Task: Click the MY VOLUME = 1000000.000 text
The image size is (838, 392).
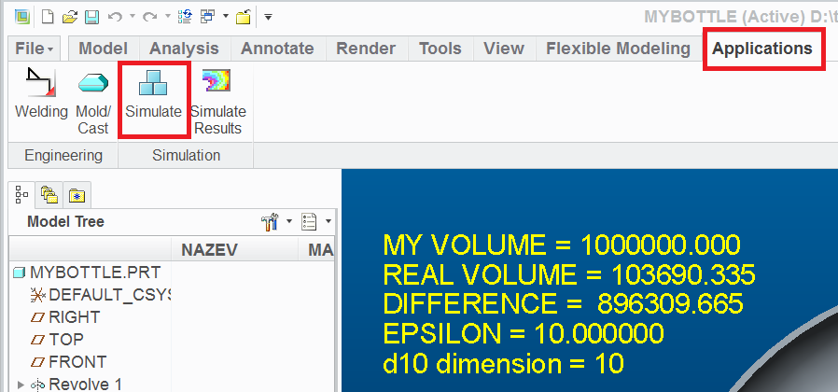Action: (562, 245)
